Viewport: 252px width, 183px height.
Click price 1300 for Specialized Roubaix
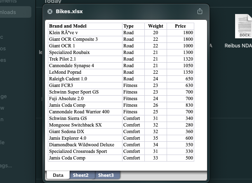180,52
